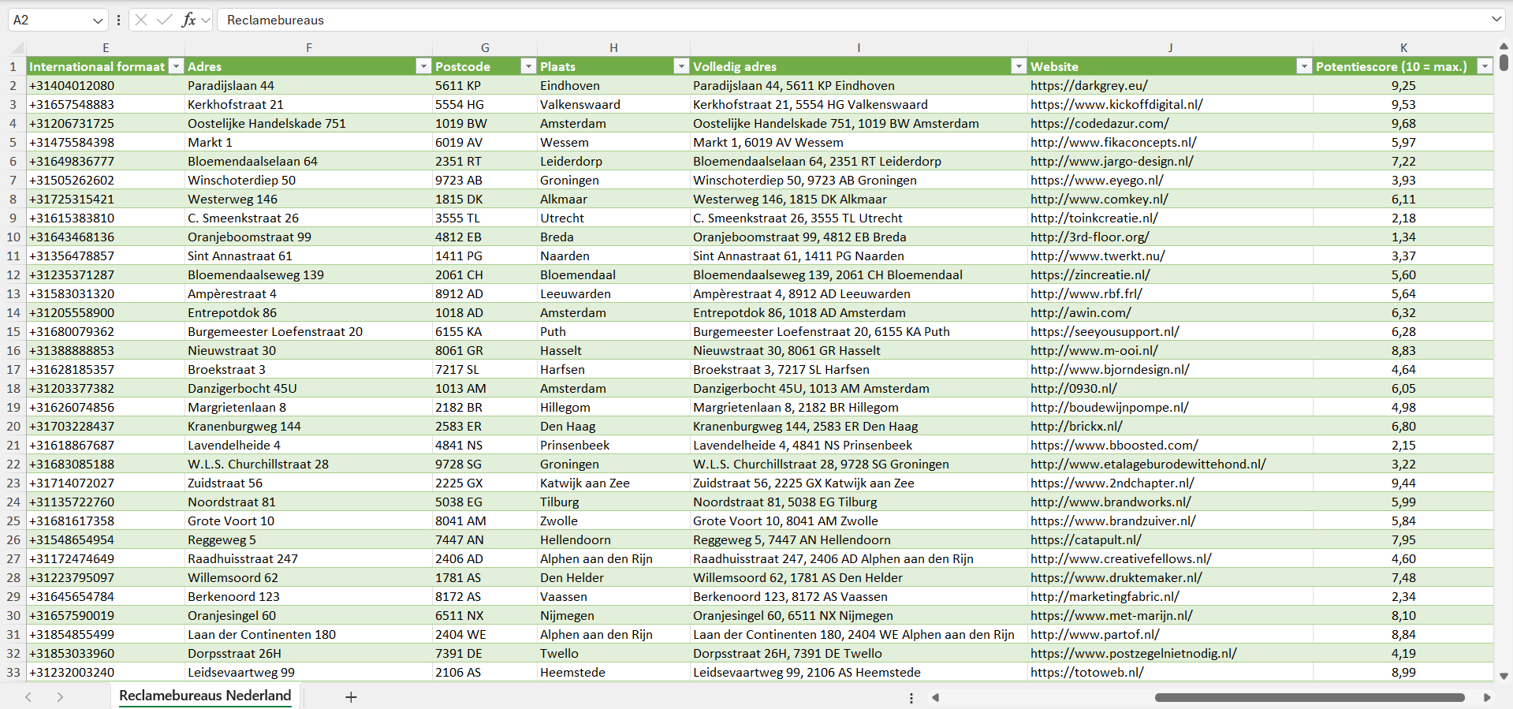Click the horizontal scroll right arrow
This screenshot has width=1513, height=709.
(1487, 697)
